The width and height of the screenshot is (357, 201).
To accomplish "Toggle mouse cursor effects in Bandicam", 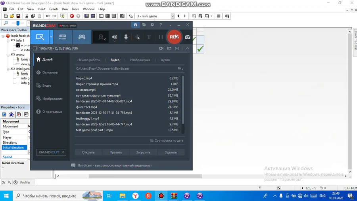I will 137,37.
